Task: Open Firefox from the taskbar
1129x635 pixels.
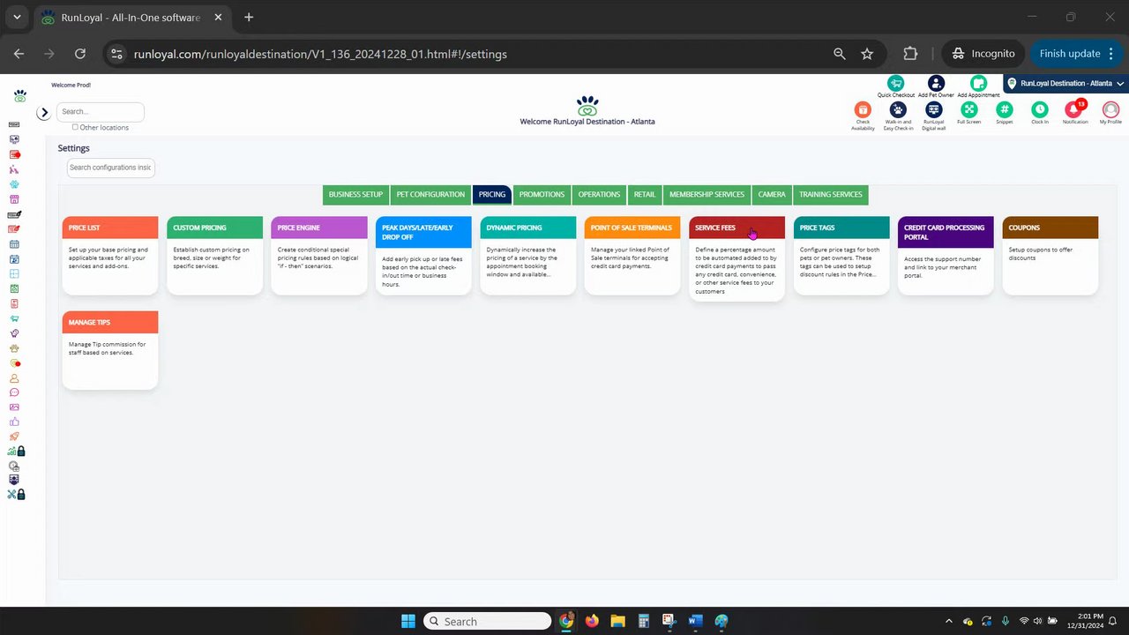Action: [592, 621]
